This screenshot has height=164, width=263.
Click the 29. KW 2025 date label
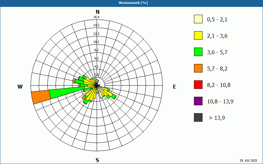pos(248,160)
